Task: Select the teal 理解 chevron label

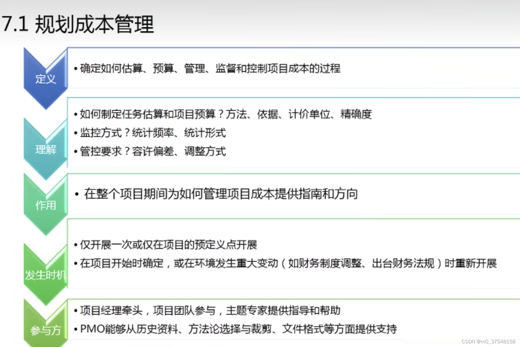Action: (x=45, y=149)
